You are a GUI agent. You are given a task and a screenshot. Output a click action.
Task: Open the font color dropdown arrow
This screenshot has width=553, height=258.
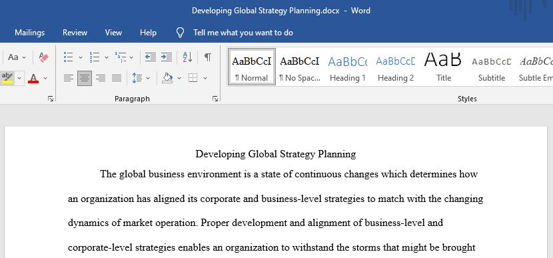(x=45, y=77)
